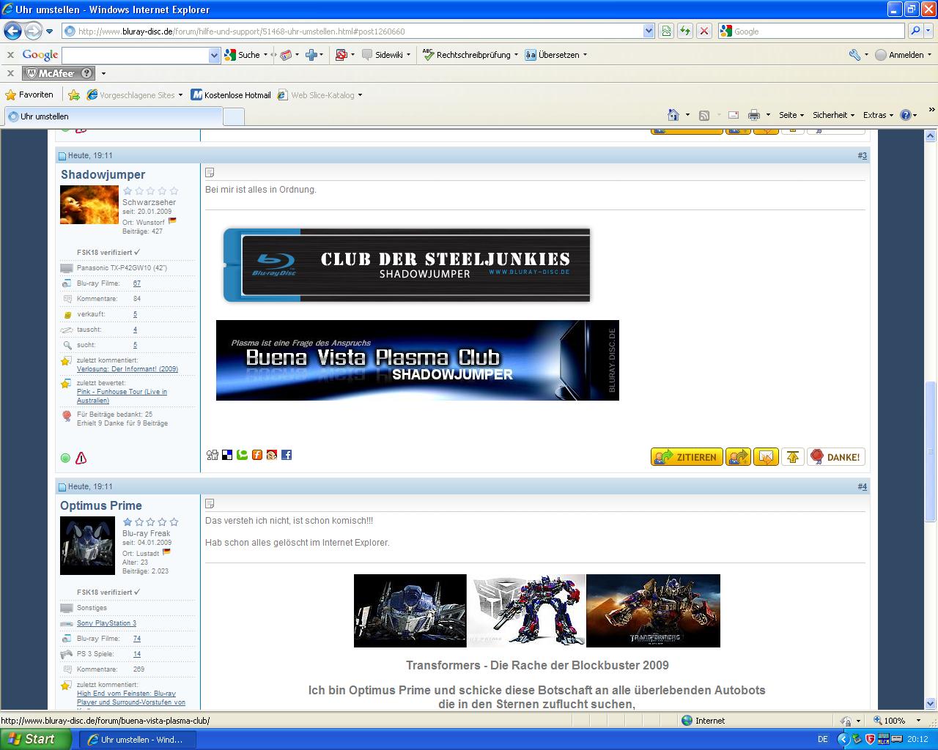Click the Suche button in Google toolbar
The width and height of the screenshot is (938, 750).
click(x=242, y=55)
